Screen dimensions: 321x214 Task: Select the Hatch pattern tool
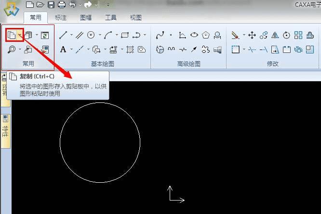point(130,50)
